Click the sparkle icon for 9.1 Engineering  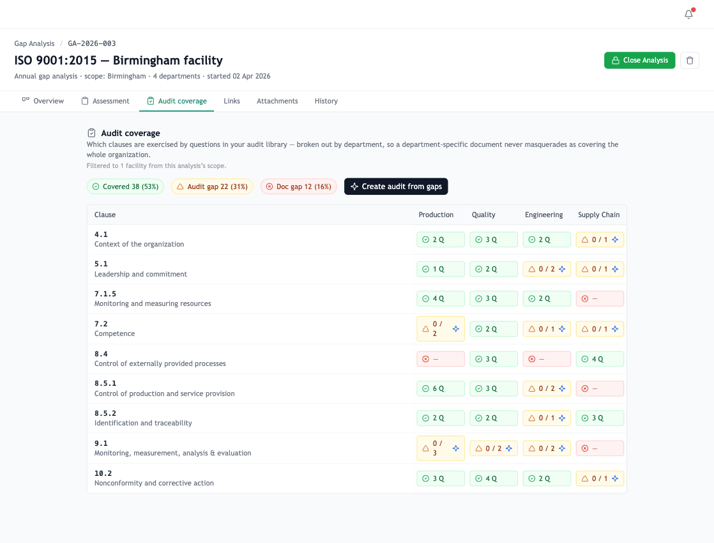click(562, 448)
